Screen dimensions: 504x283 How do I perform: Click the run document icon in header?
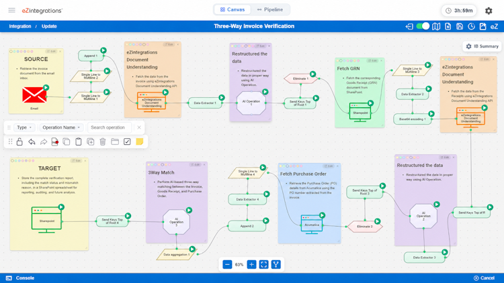pos(448,27)
